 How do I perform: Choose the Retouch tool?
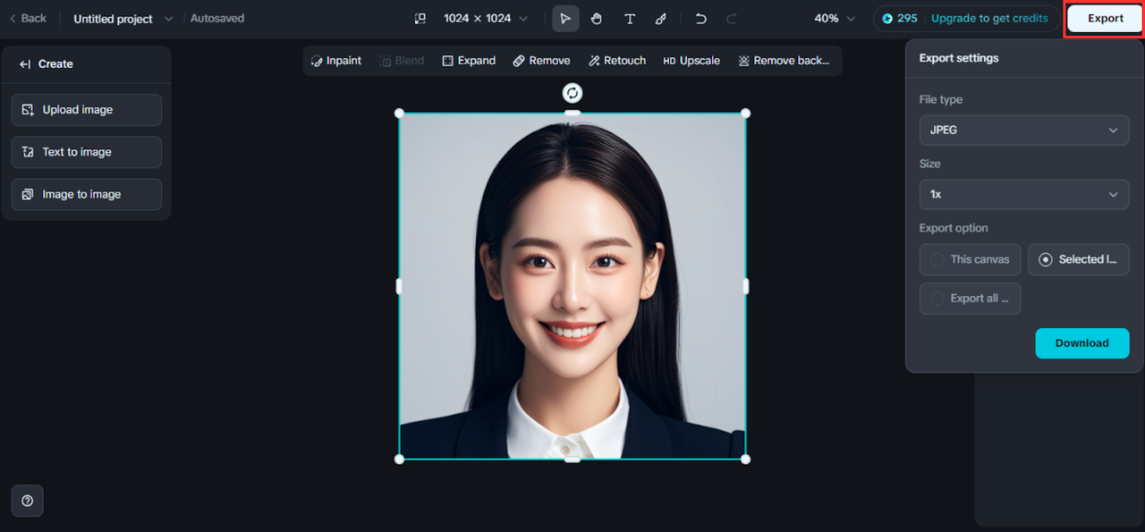tap(617, 61)
